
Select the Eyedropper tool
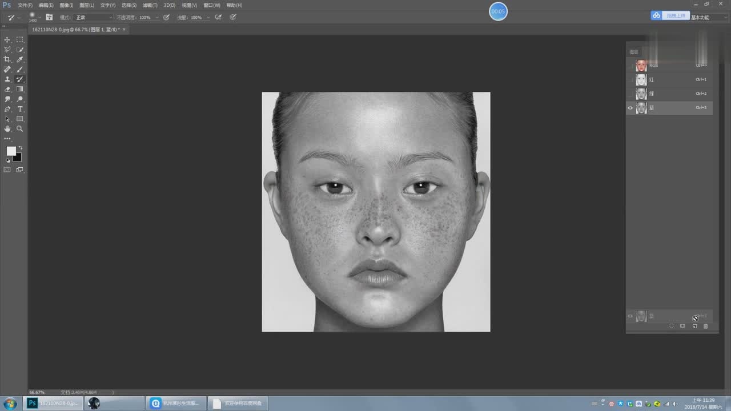[20, 59]
